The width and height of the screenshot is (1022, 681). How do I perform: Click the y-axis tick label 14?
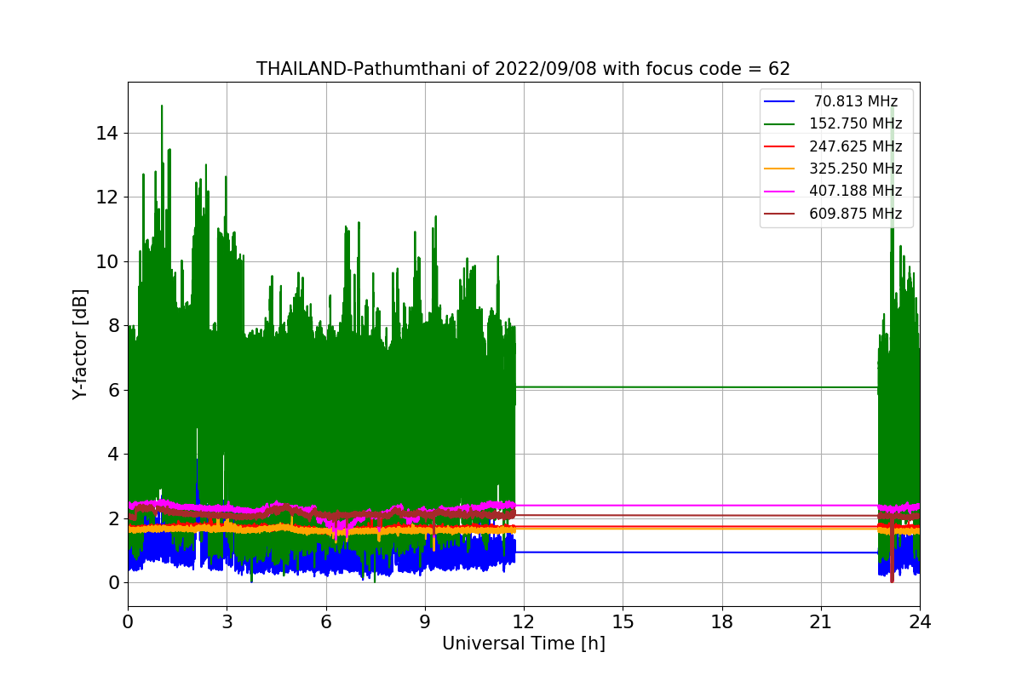(108, 133)
